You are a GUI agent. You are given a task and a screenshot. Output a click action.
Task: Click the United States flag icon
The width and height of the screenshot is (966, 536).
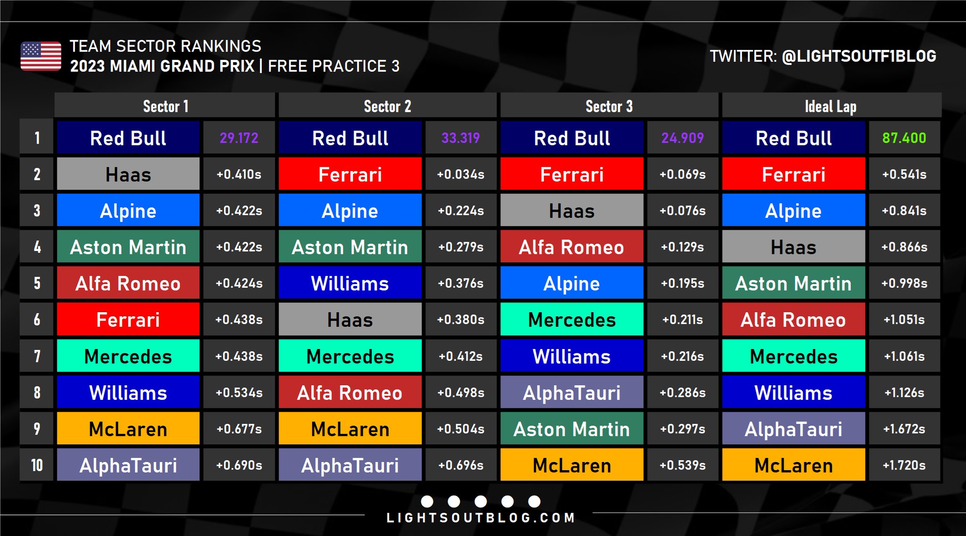[41, 56]
